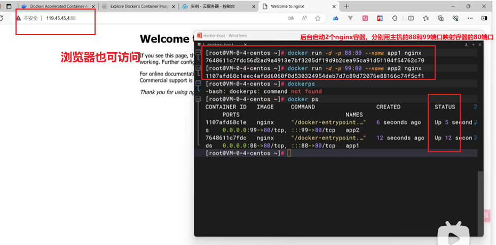Click the 'command not found' error text
Screen dimensions: 496x245
(x=293, y=91)
